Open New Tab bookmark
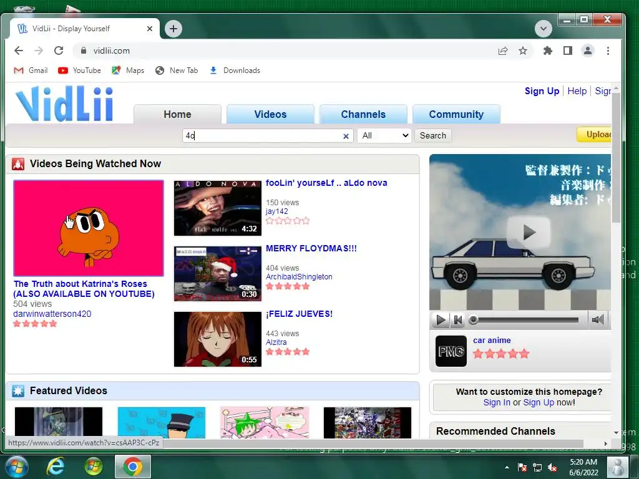639x479 pixels. tap(177, 70)
